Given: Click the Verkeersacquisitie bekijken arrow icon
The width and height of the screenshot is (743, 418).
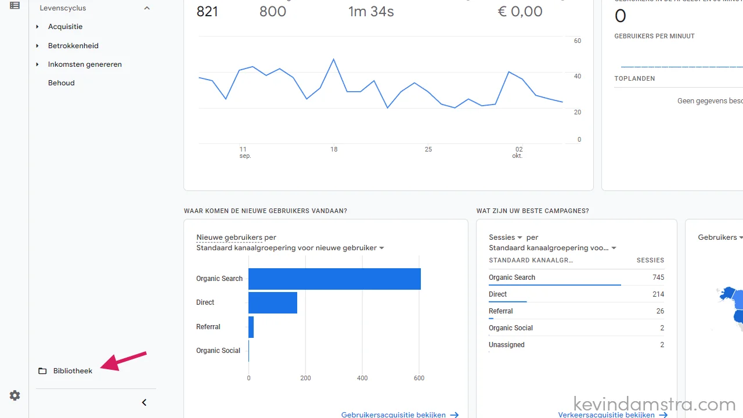Looking at the screenshot, I should [x=663, y=415].
